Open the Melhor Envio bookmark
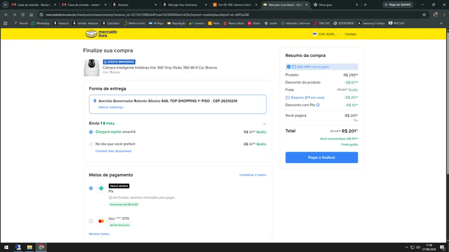 click(134, 23)
